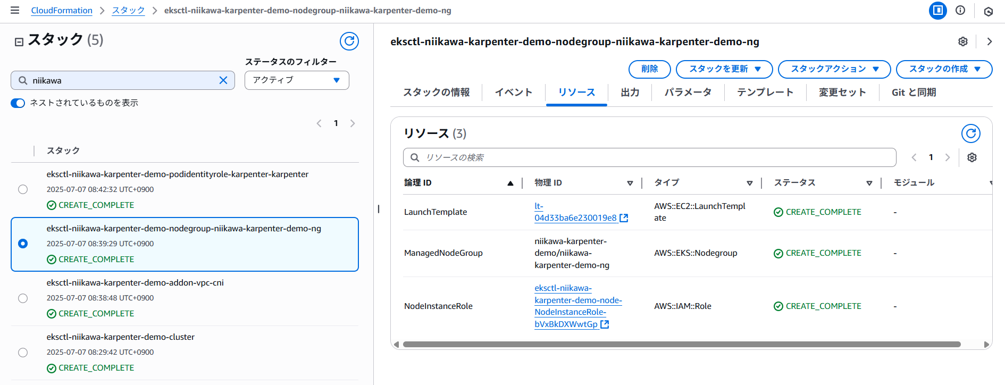
Task: Open the info panel icon
Action: [x=960, y=10]
